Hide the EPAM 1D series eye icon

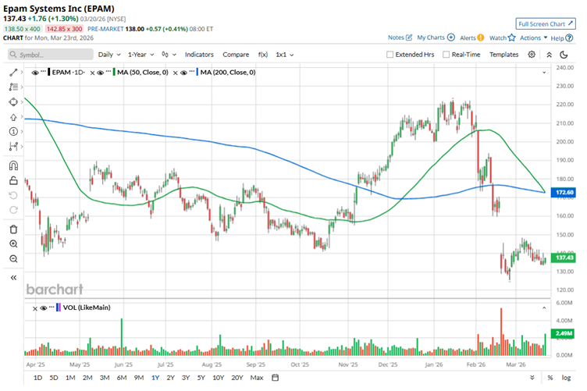tap(35, 73)
